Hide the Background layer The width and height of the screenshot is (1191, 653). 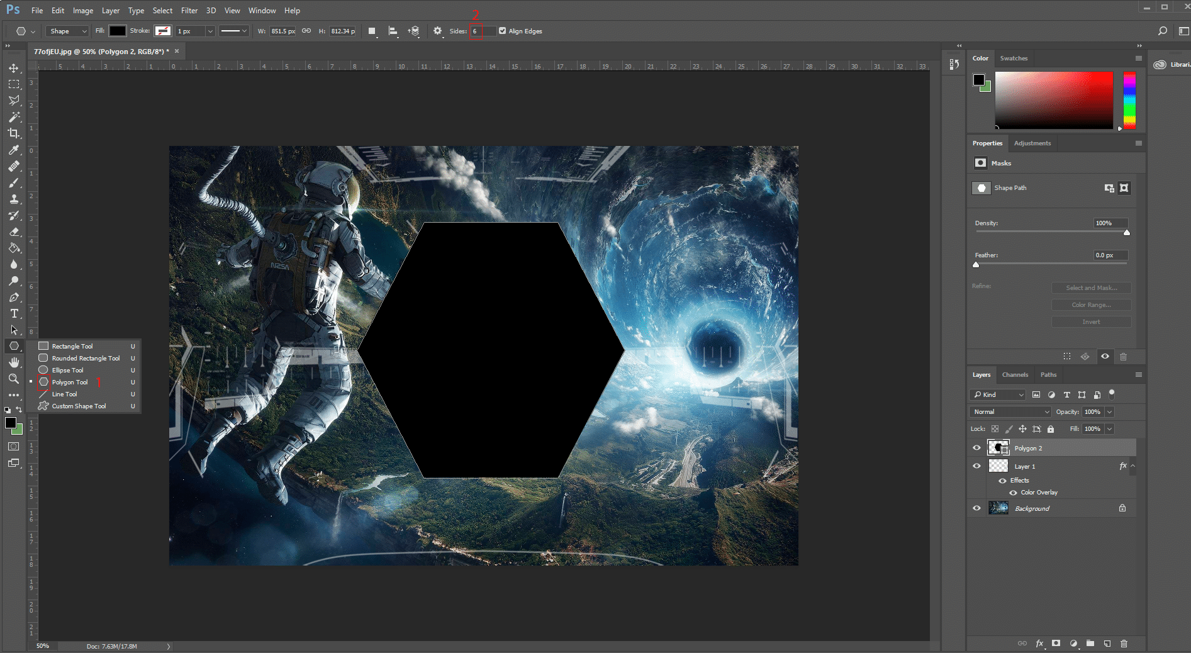[976, 508]
